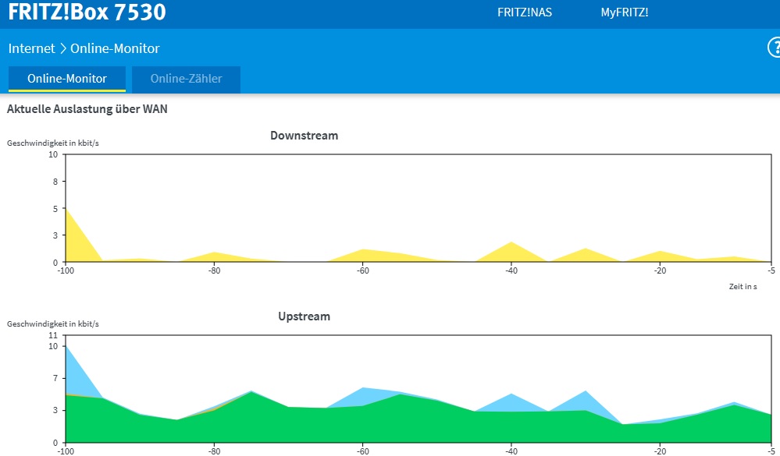
Task: Open the MyFRITZ! link
Action: pyautogui.click(x=625, y=12)
